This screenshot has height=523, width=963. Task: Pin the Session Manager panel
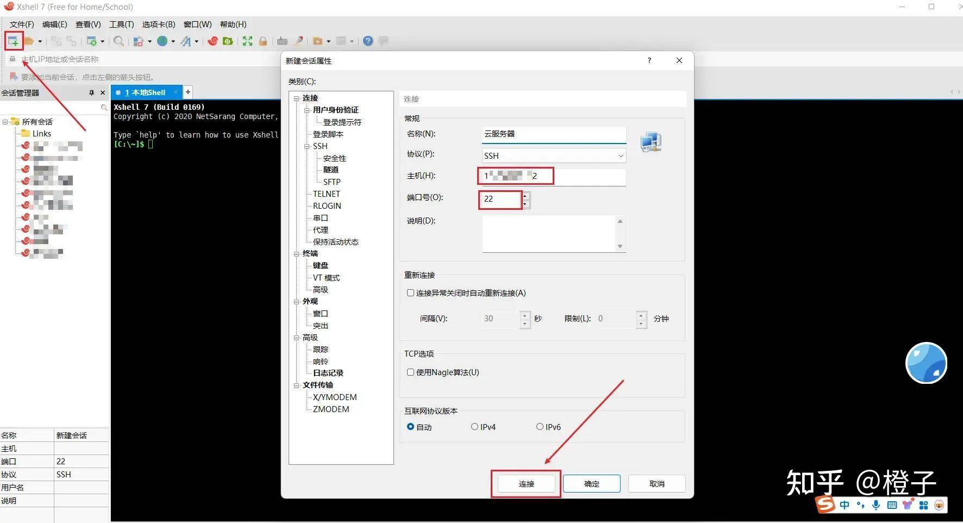pyautogui.click(x=91, y=93)
